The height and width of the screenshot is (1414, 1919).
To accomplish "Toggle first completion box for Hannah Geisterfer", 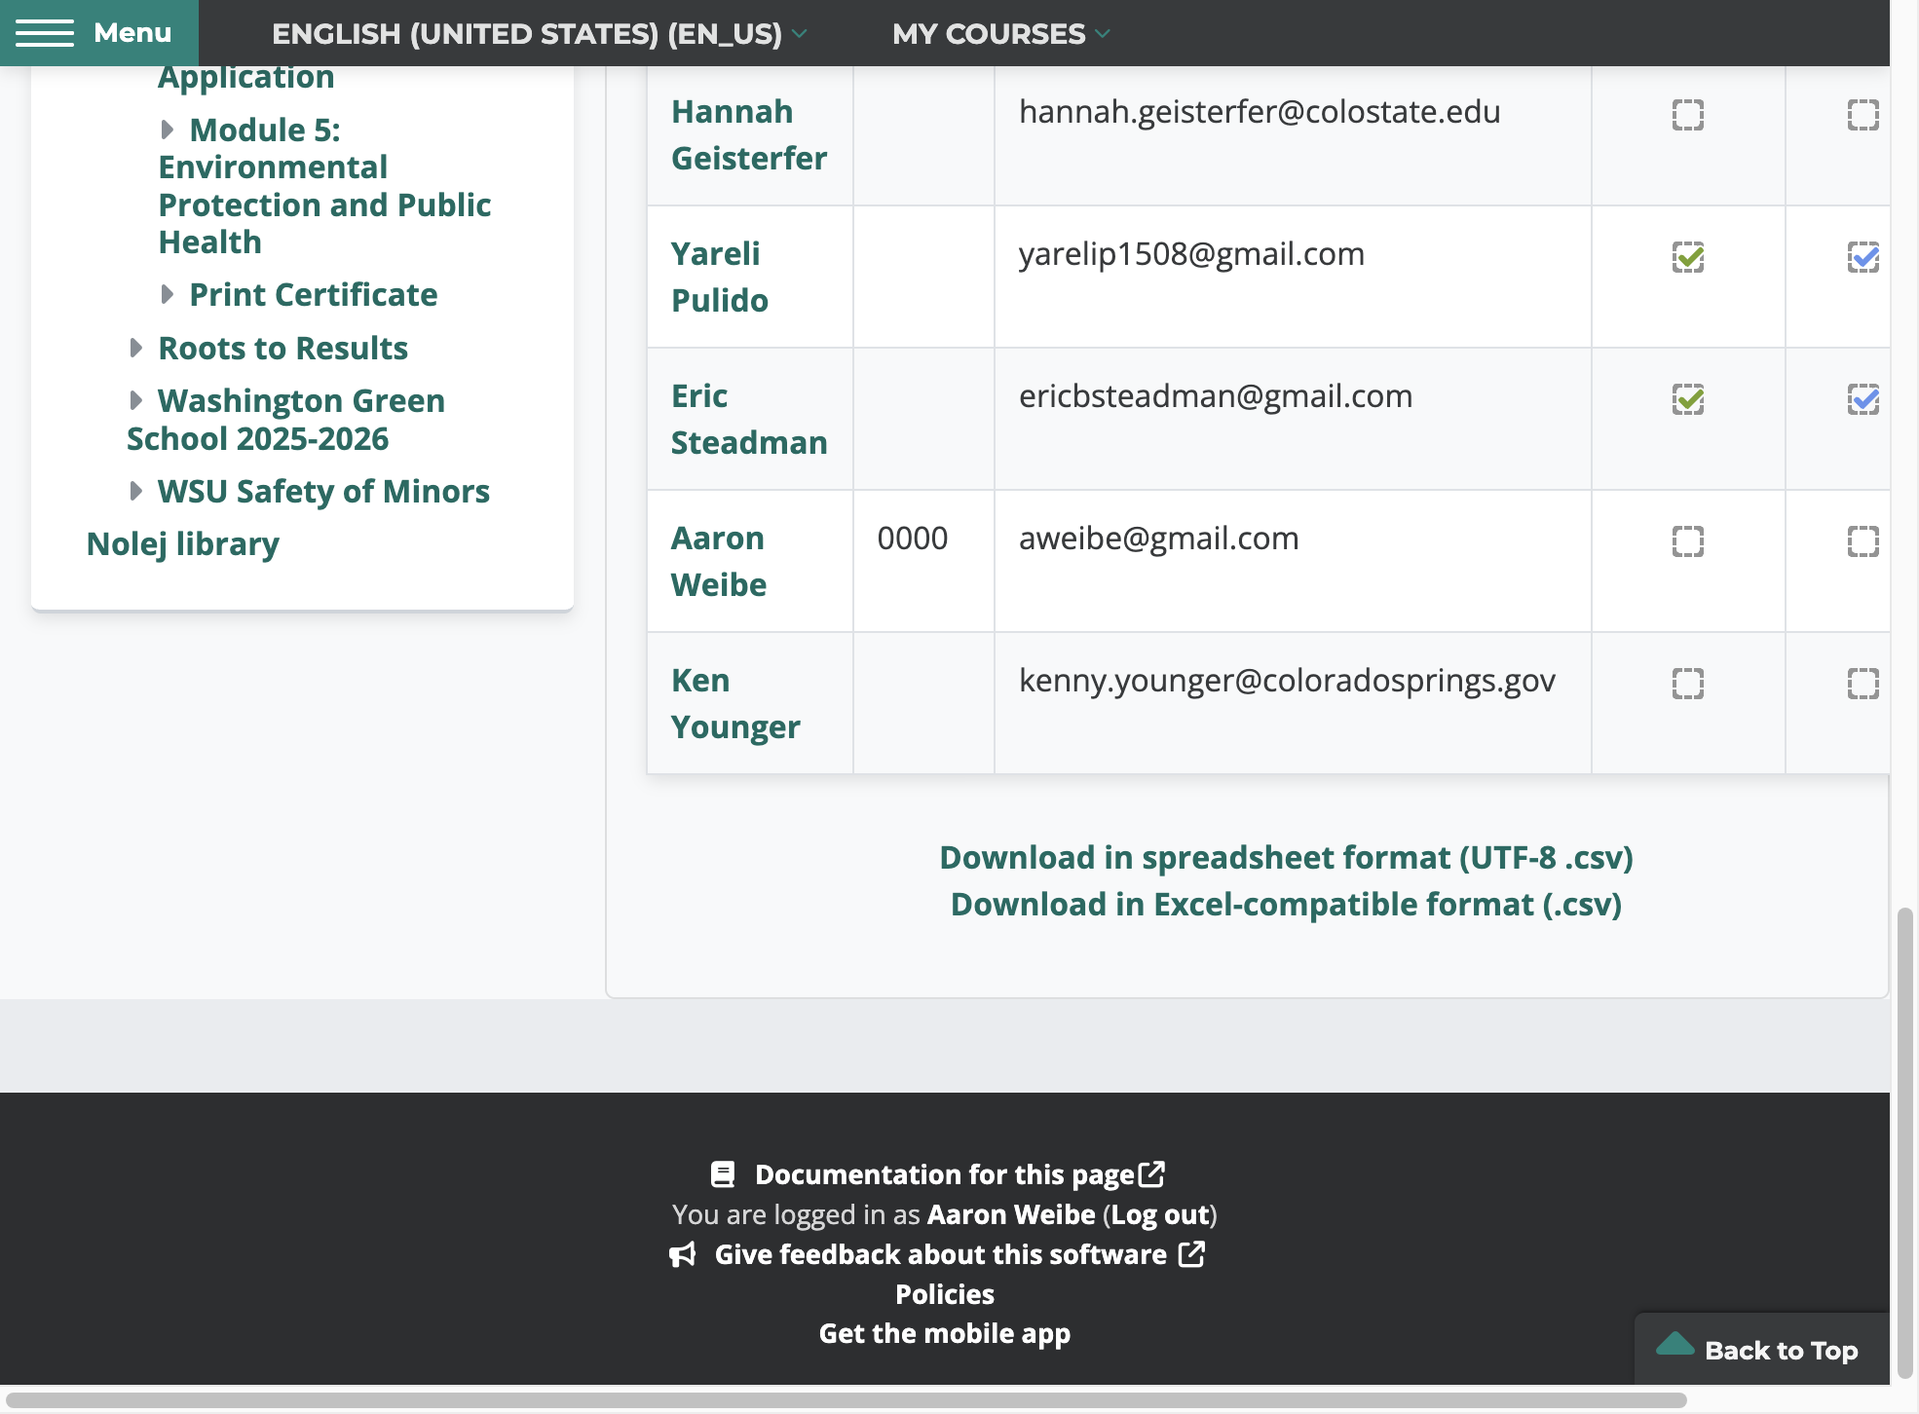I will 1688,115.
